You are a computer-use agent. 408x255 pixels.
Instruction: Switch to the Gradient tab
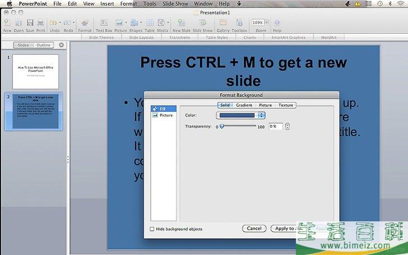(244, 105)
